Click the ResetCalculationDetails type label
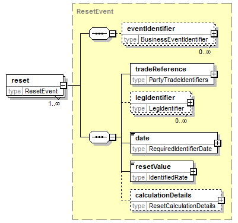 coord(182,206)
